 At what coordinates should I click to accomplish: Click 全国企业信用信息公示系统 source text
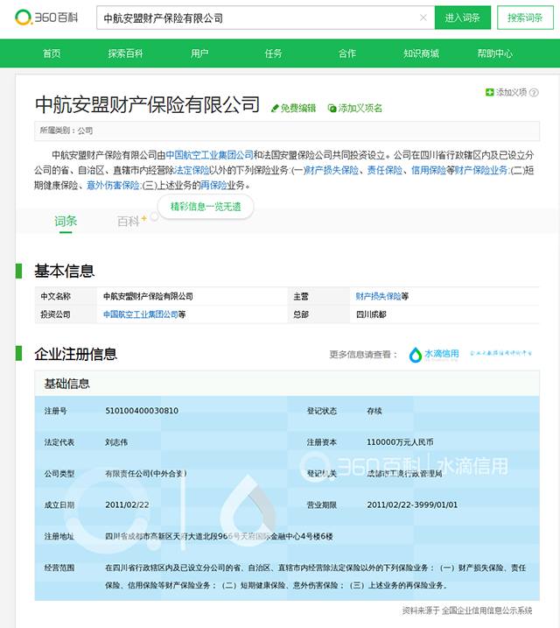[486, 610]
